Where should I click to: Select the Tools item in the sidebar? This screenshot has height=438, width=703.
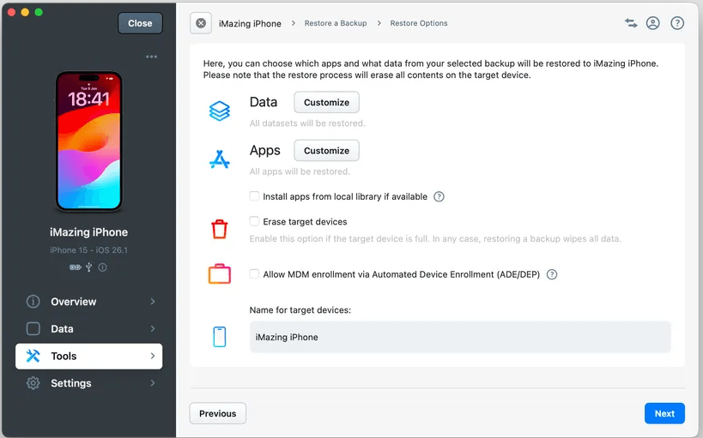coord(88,357)
